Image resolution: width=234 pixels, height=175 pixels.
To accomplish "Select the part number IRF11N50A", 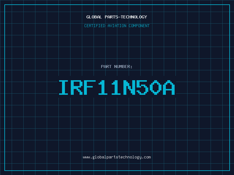I will click(x=117, y=87).
